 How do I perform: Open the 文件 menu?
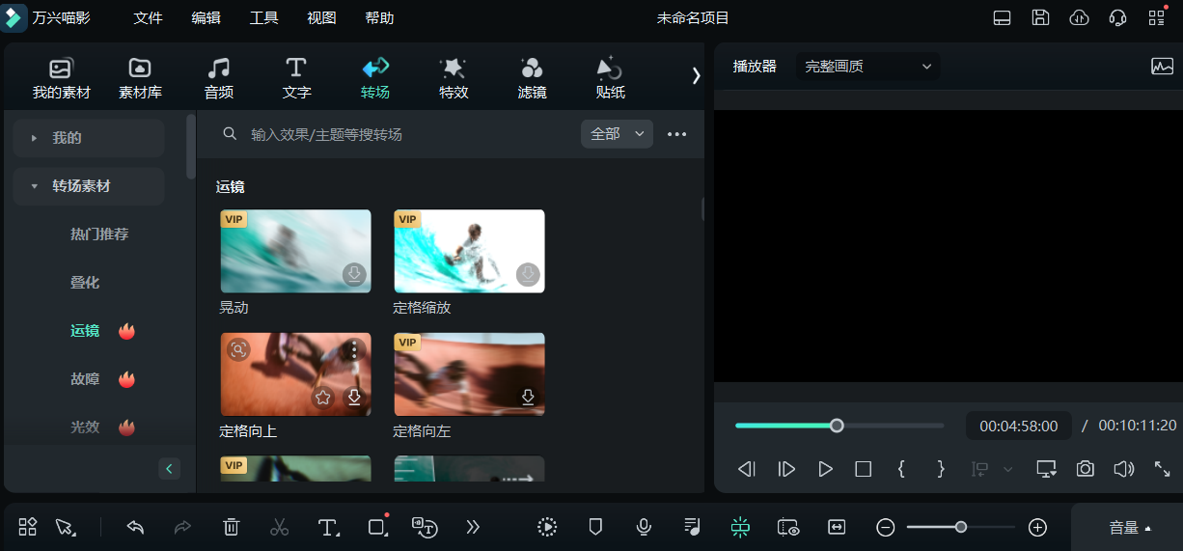click(x=148, y=18)
